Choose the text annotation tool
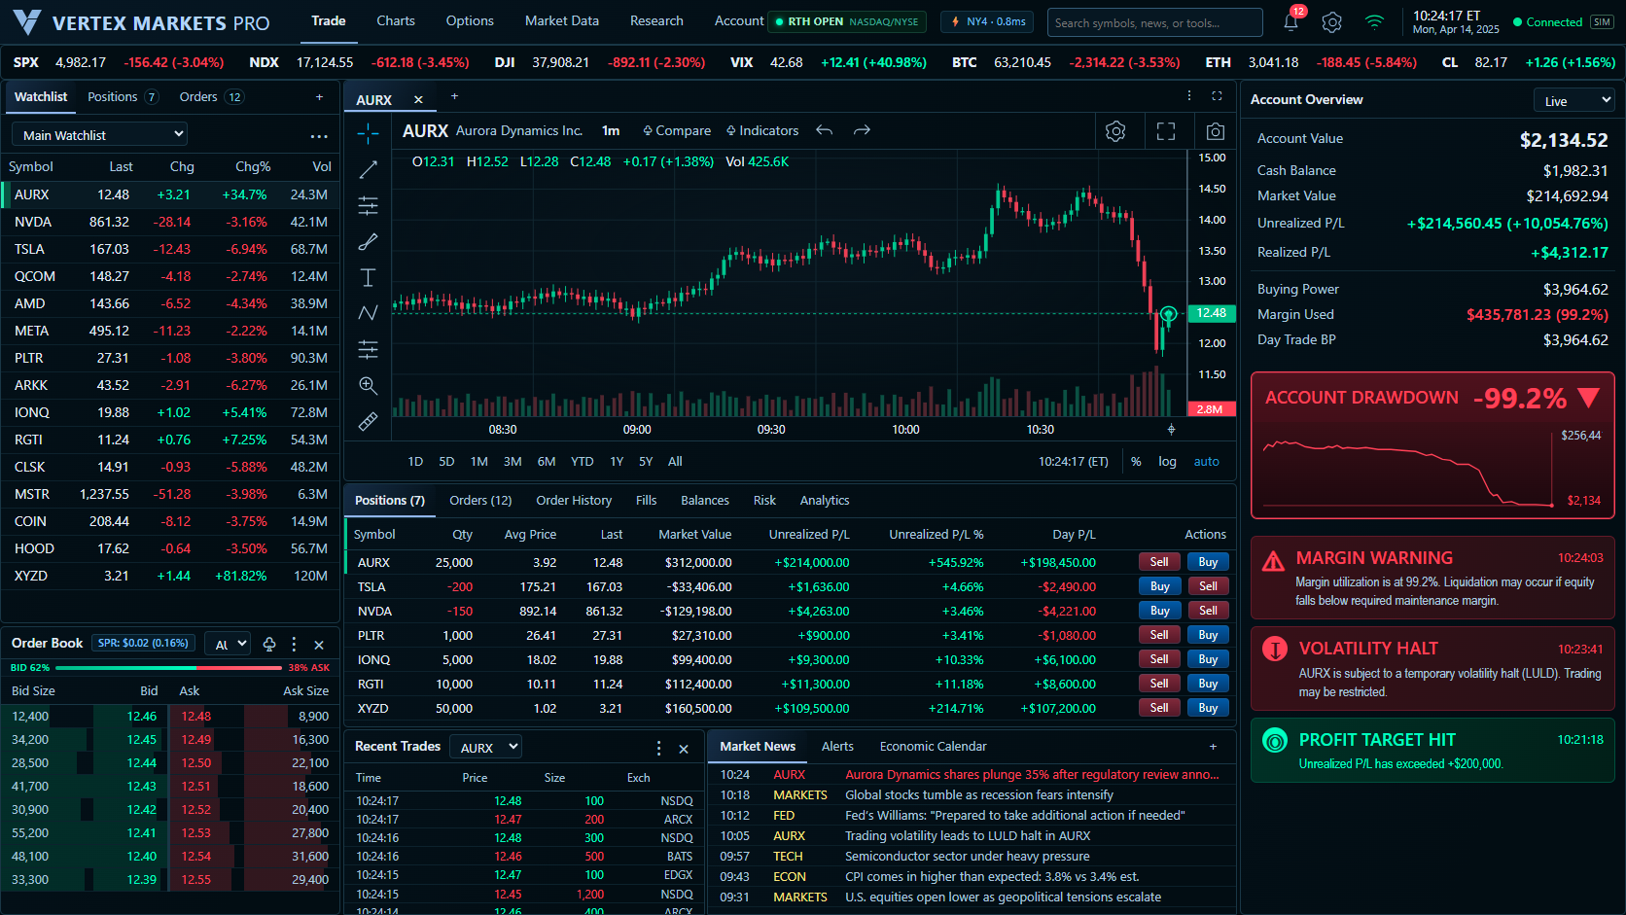This screenshot has height=915, width=1626. [x=368, y=277]
